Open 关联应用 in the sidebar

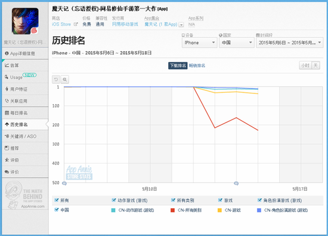[25, 101]
